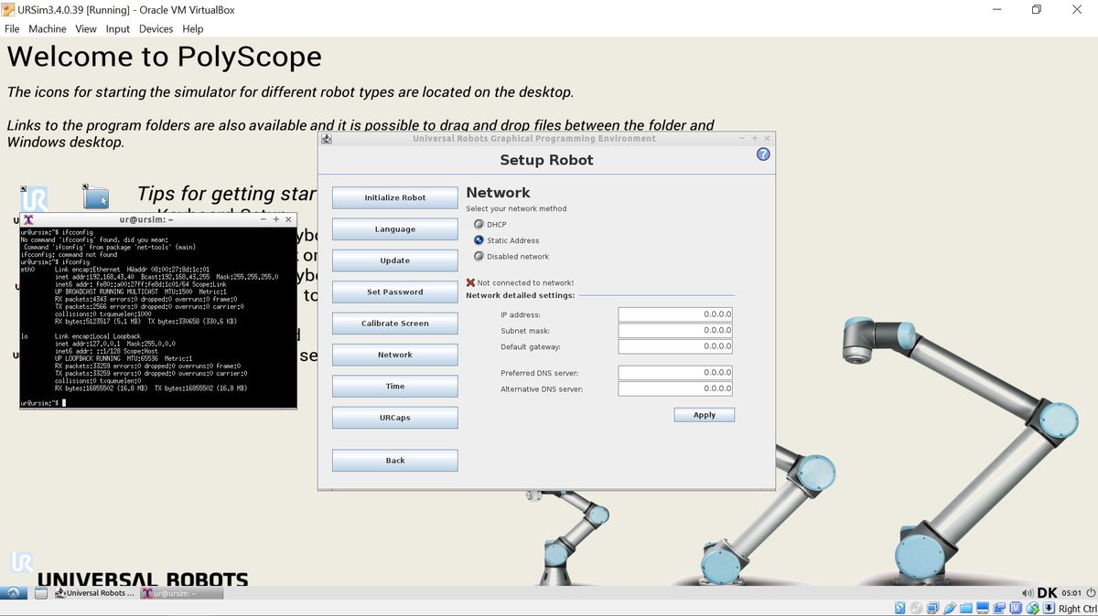Open PolyScope help via question mark icon
1098x616 pixels.
(762, 154)
